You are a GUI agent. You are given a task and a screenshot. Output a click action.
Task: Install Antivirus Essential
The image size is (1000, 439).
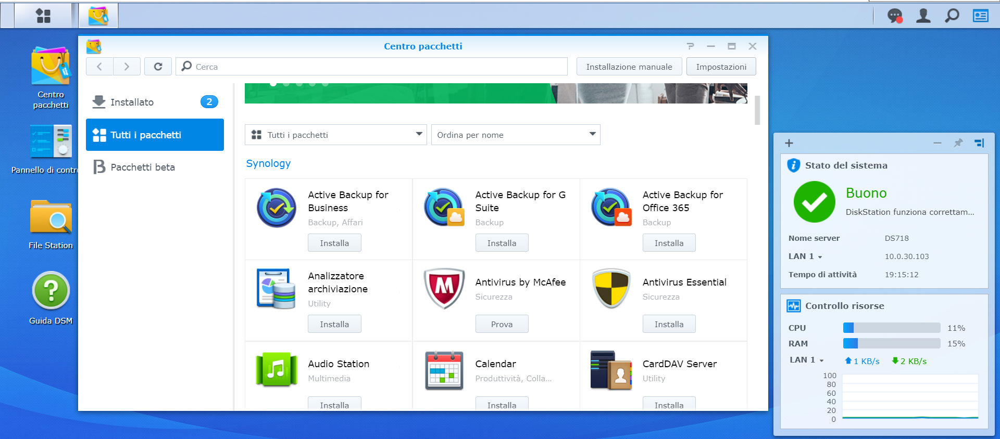tap(669, 324)
